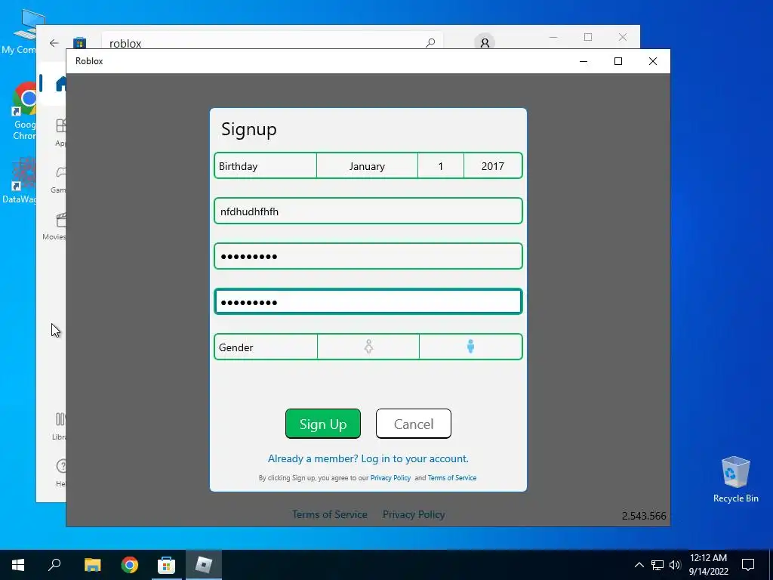Open the dimmed Terms of Service footer link
Viewport: 773px width, 580px height.
329,514
